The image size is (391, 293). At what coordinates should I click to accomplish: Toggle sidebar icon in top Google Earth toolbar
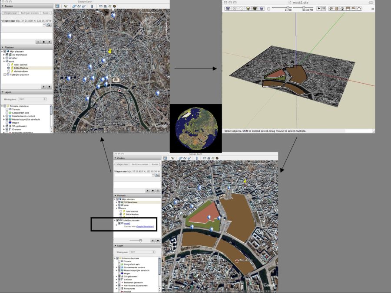pos(57,6)
